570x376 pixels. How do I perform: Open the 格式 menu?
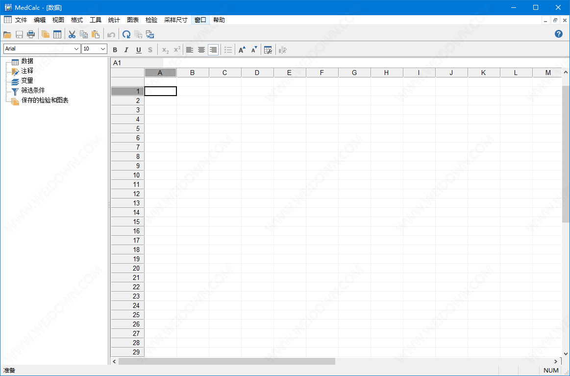pos(77,20)
